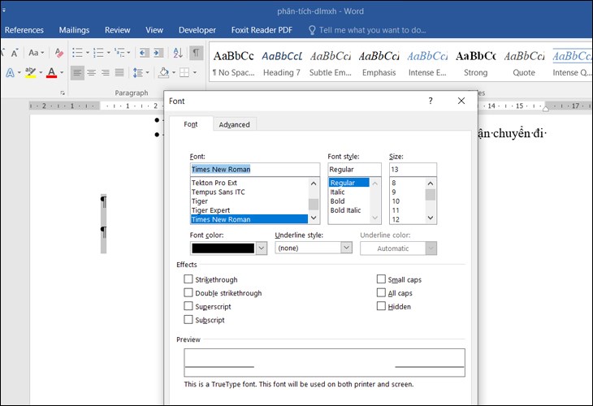Open the Underline style dropdown

click(x=346, y=248)
